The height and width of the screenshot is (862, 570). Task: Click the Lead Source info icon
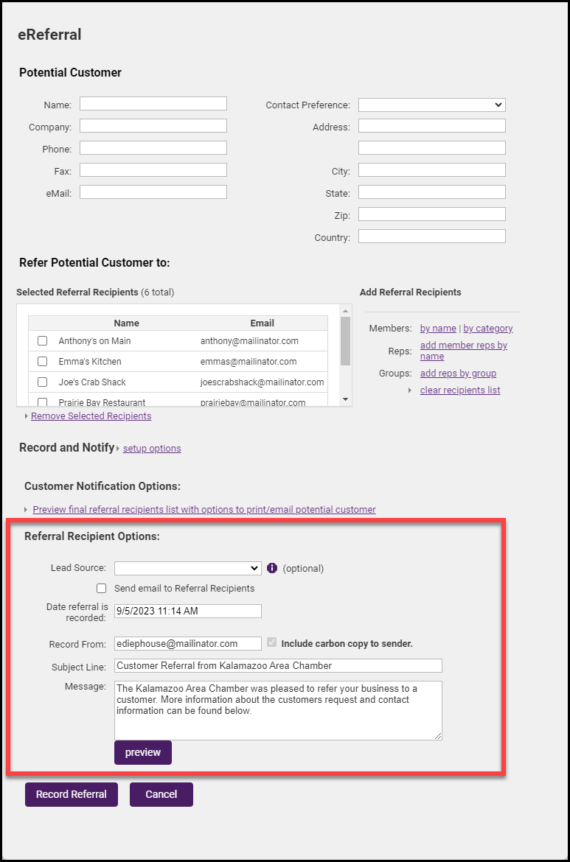click(x=272, y=568)
